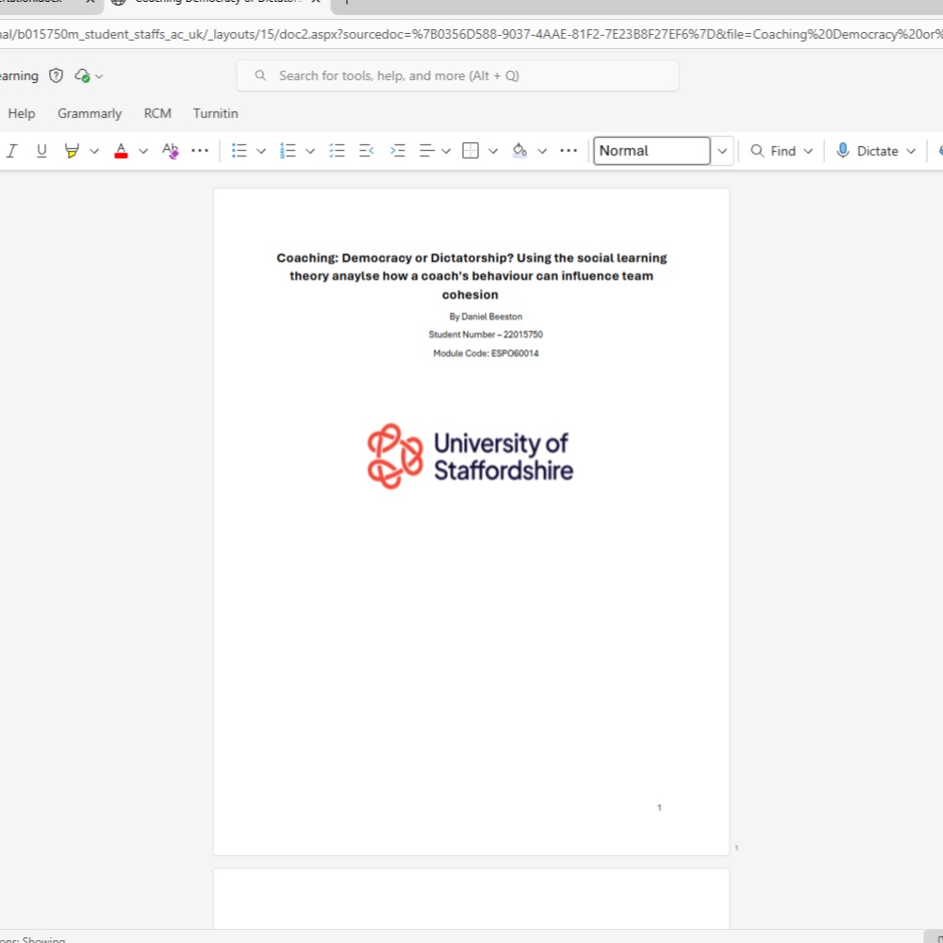The height and width of the screenshot is (943, 943).
Task: Decrease the paragraph indent
Action: coord(367,151)
